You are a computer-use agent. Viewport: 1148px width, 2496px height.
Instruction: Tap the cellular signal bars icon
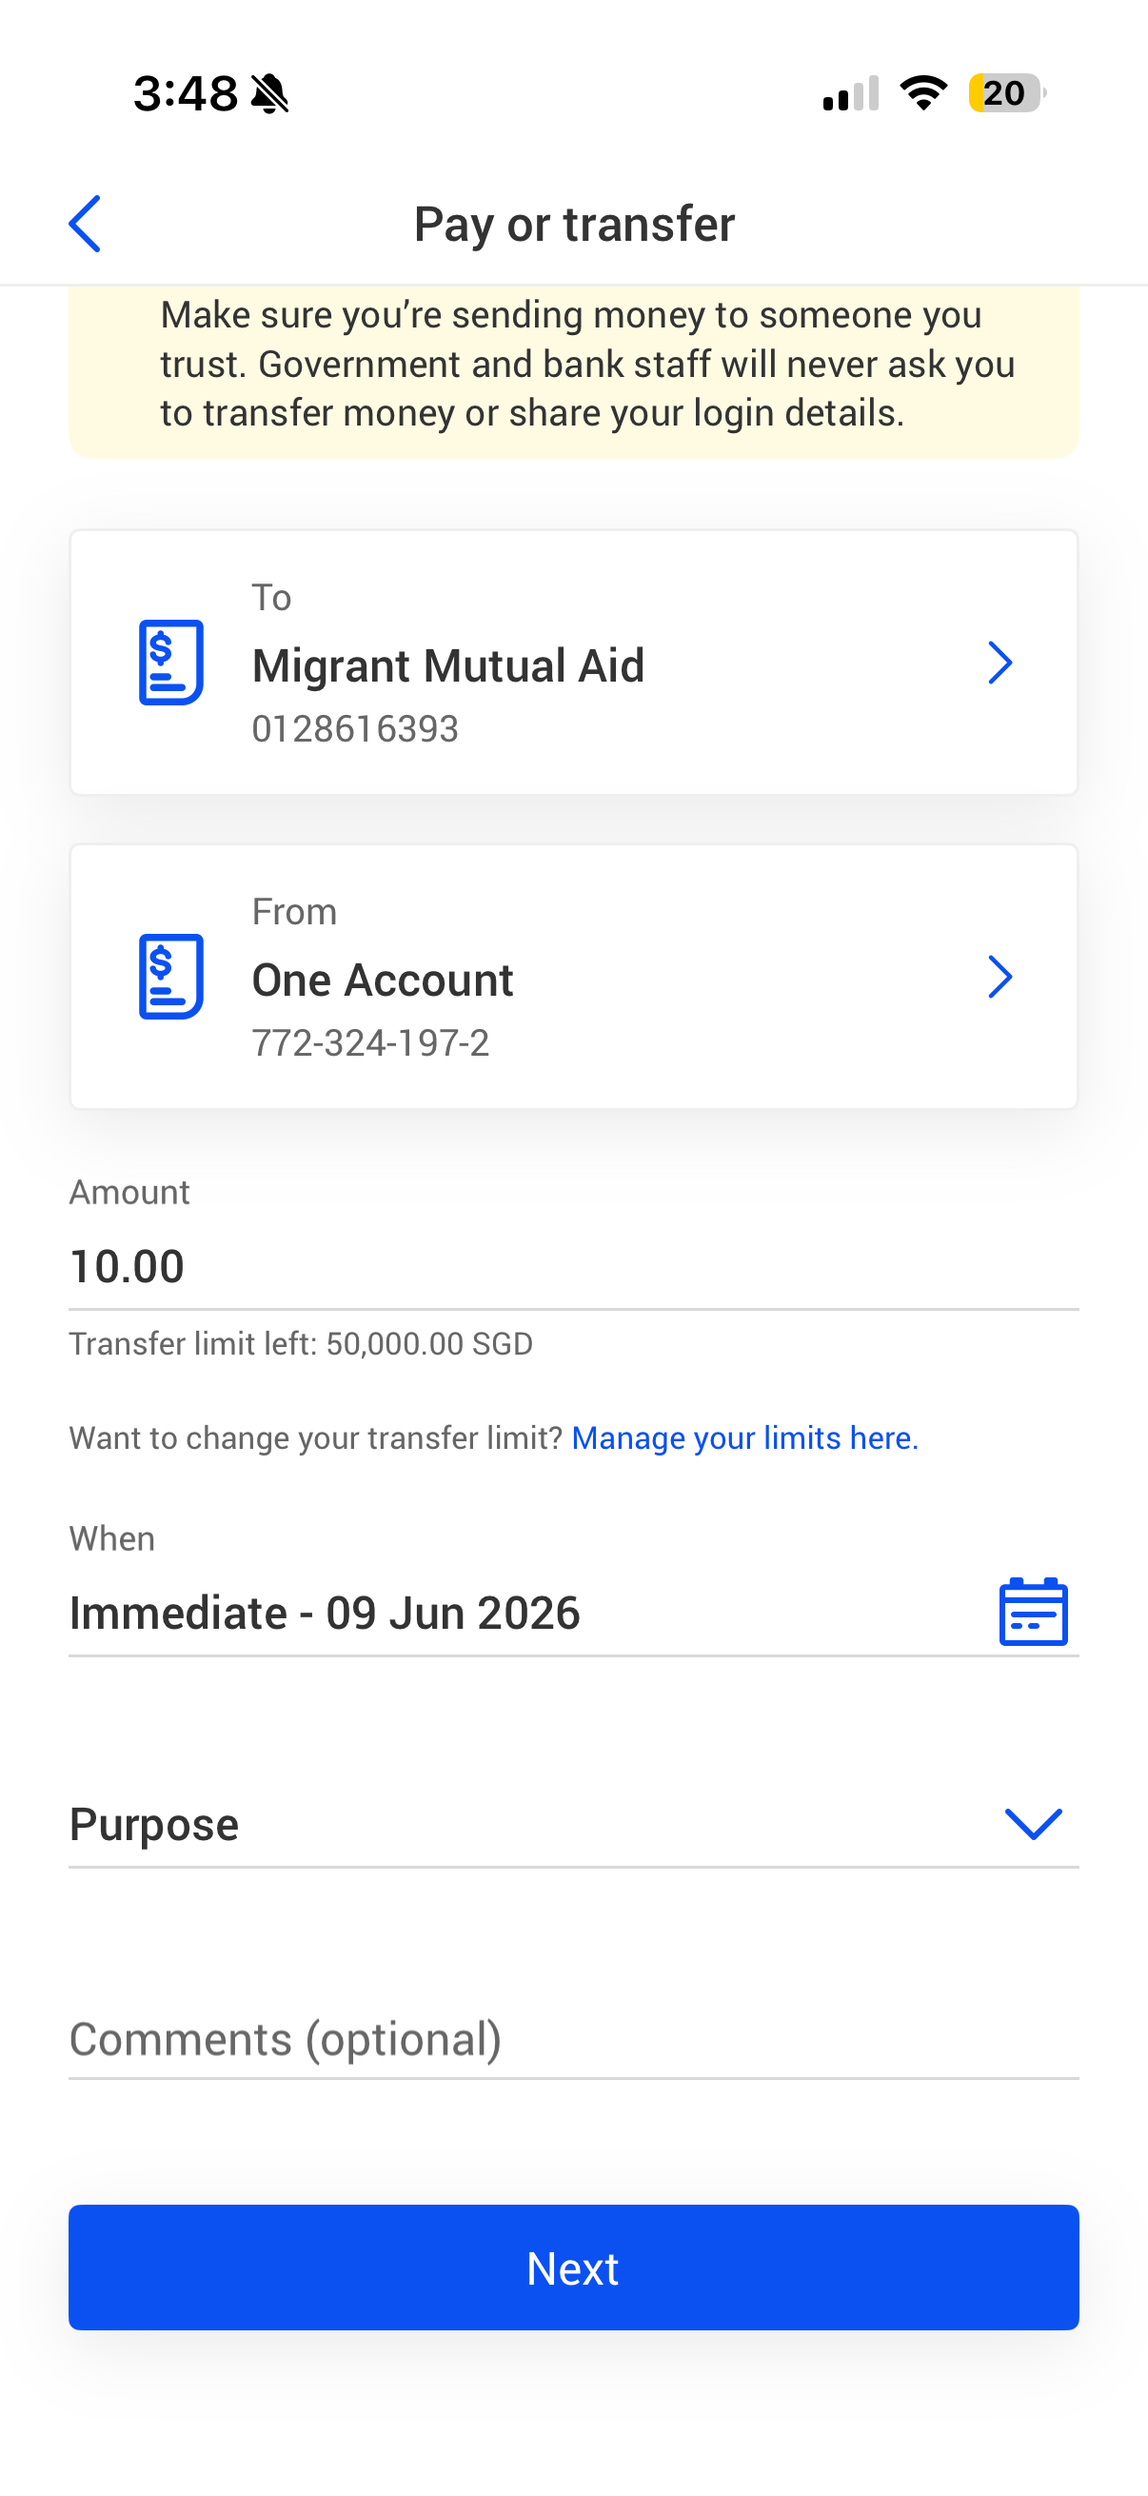pos(851,93)
